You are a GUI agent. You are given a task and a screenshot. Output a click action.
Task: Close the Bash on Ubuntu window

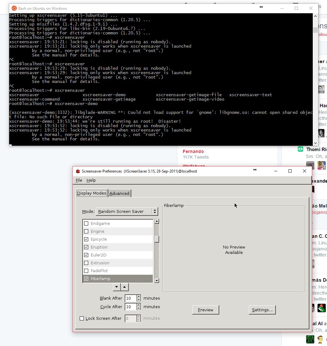(x=311, y=8)
